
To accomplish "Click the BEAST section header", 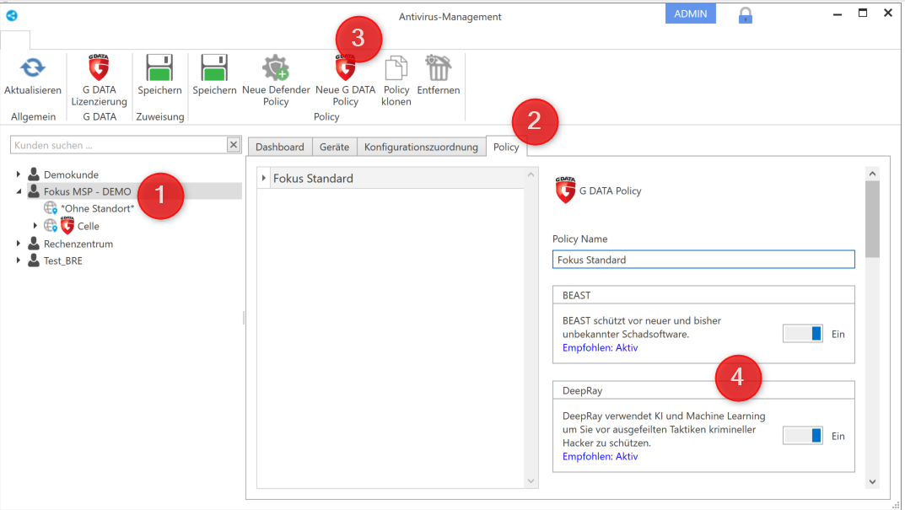I will click(703, 295).
